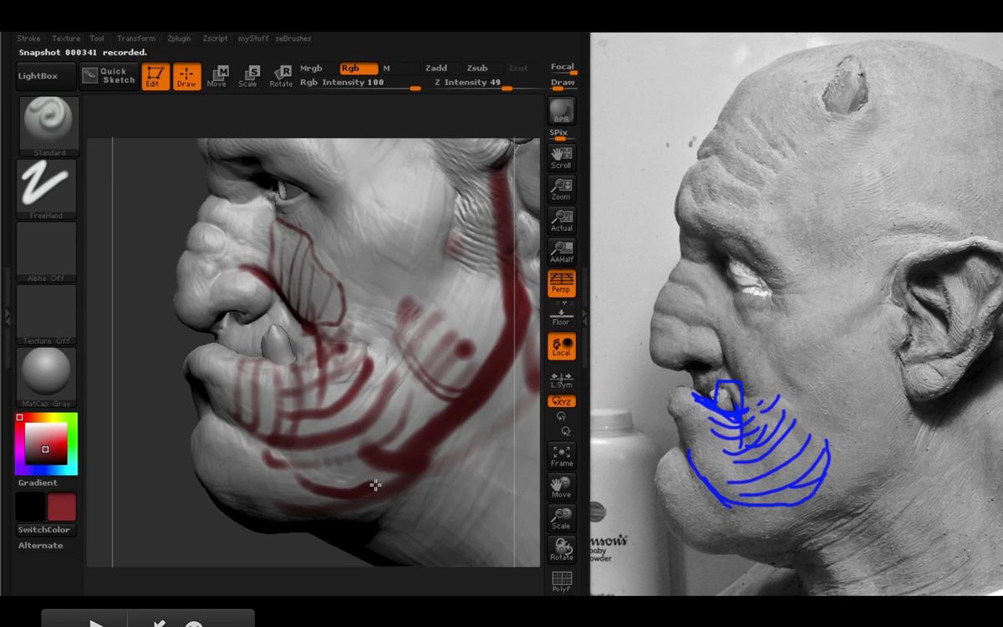Select the Rotate tool in top shelf
Screen dimensions: 1003x627
point(281,76)
